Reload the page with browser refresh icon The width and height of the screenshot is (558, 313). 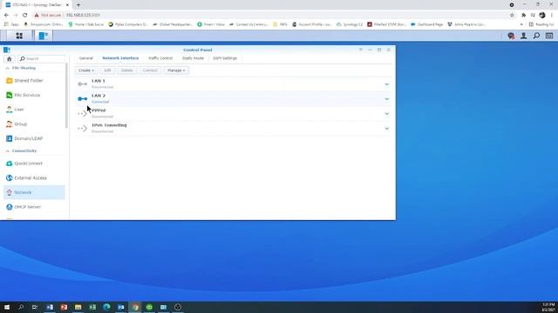(25, 16)
